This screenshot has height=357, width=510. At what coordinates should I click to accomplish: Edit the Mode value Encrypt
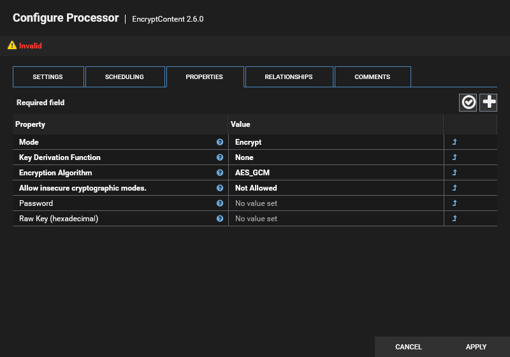coord(337,142)
